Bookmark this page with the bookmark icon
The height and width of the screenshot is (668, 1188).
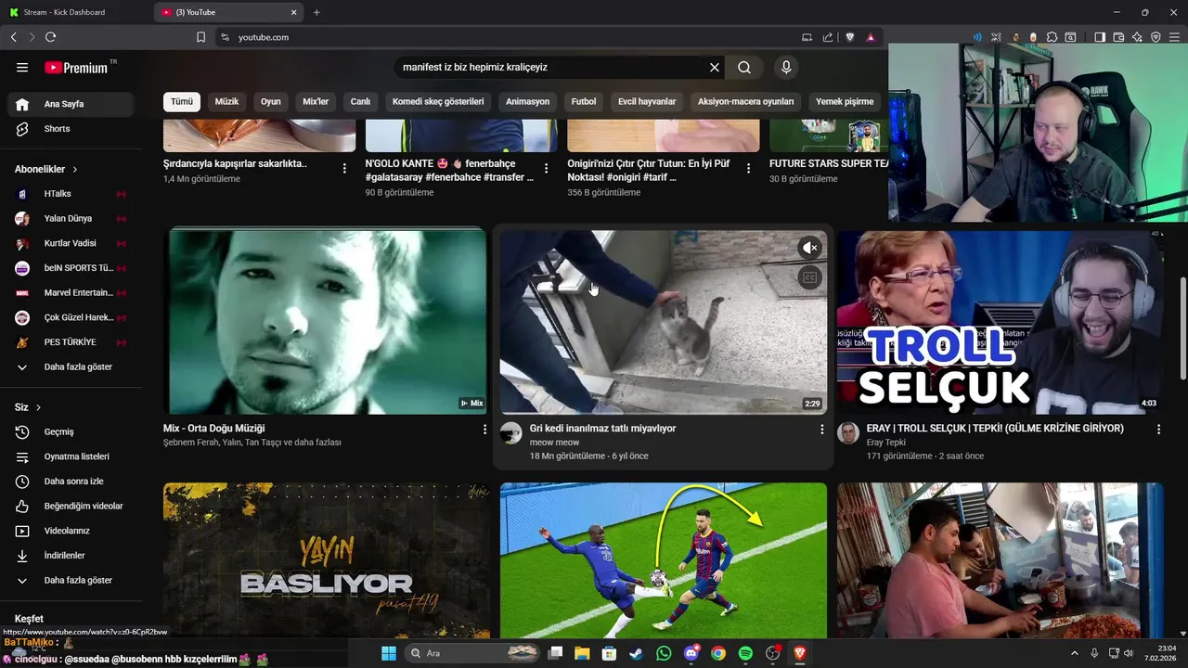(x=200, y=37)
